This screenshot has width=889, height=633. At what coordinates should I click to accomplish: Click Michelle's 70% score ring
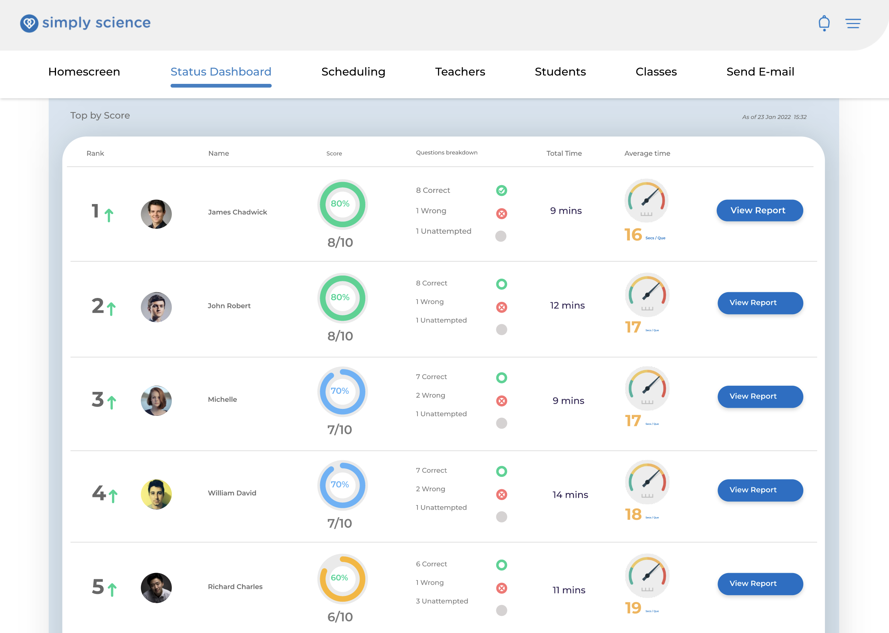pyautogui.click(x=342, y=391)
